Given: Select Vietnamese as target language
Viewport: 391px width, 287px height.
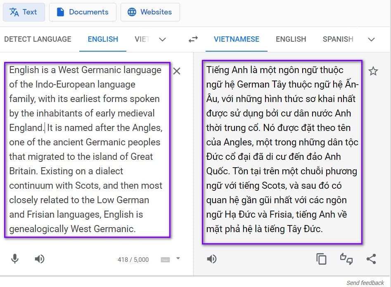Looking at the screenshot, I should (x=237, y=39).
